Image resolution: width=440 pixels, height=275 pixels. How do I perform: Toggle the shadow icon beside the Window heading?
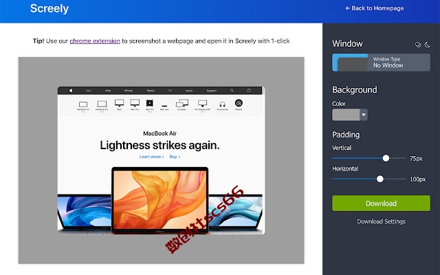click(x=418, y=45)
